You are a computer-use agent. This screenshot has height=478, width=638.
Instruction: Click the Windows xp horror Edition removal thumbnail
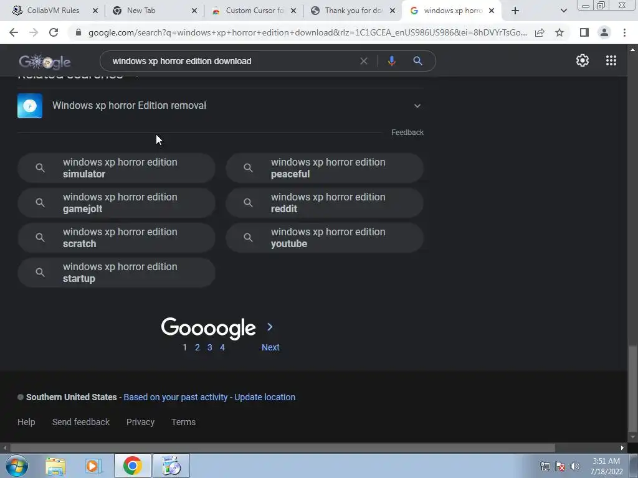pos(30,106)
